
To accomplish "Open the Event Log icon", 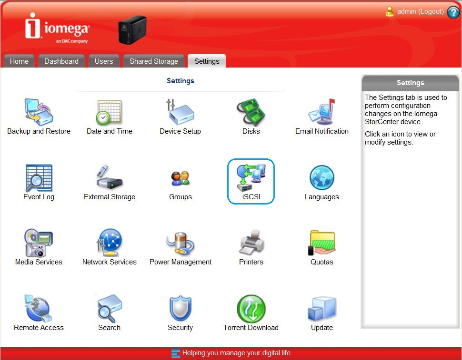I will (39, 178).
